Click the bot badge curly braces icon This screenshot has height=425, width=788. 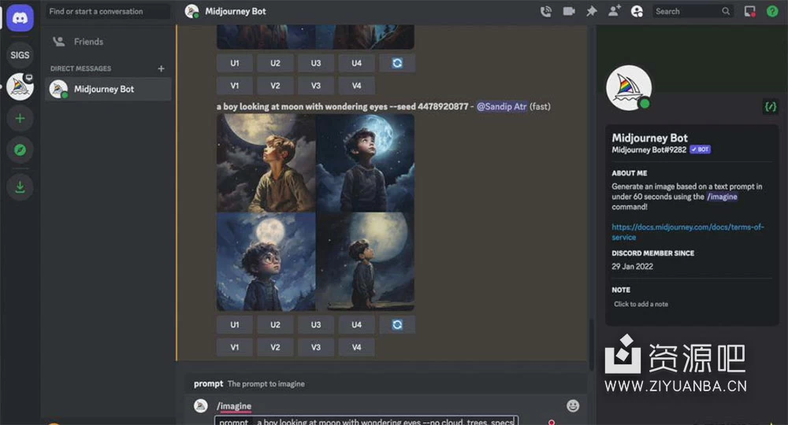click(x=771, y=106)
